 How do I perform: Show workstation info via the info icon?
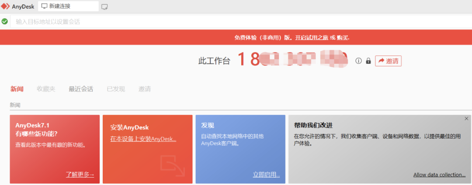pyautogui.click(x=358, y=61)
